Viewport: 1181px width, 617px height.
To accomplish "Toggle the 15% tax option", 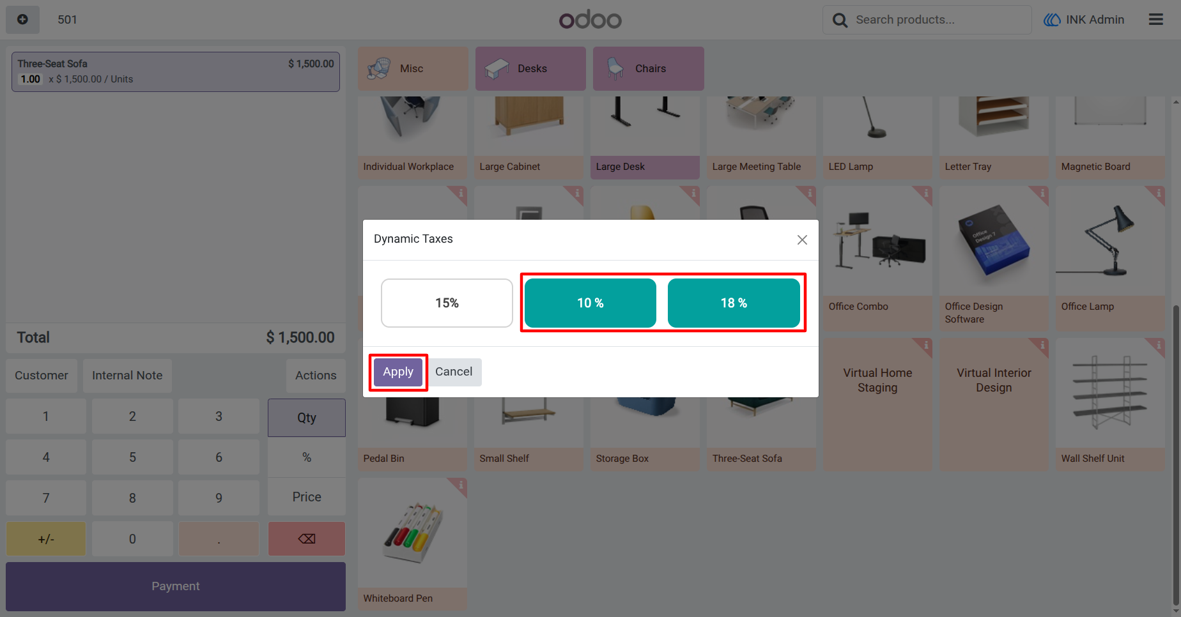I will pos(447,303).
